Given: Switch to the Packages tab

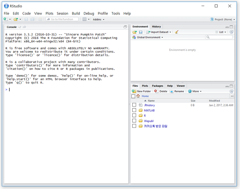Looking at the screenshot, I should click(158, 86).
